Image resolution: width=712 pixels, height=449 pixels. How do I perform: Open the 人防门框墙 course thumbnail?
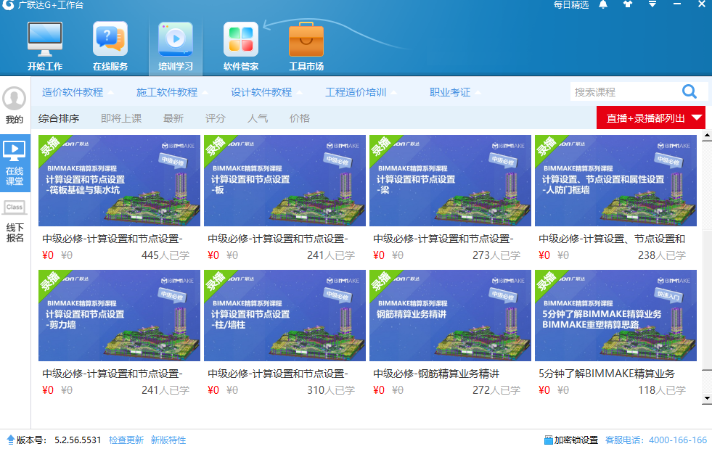point(615,181)
